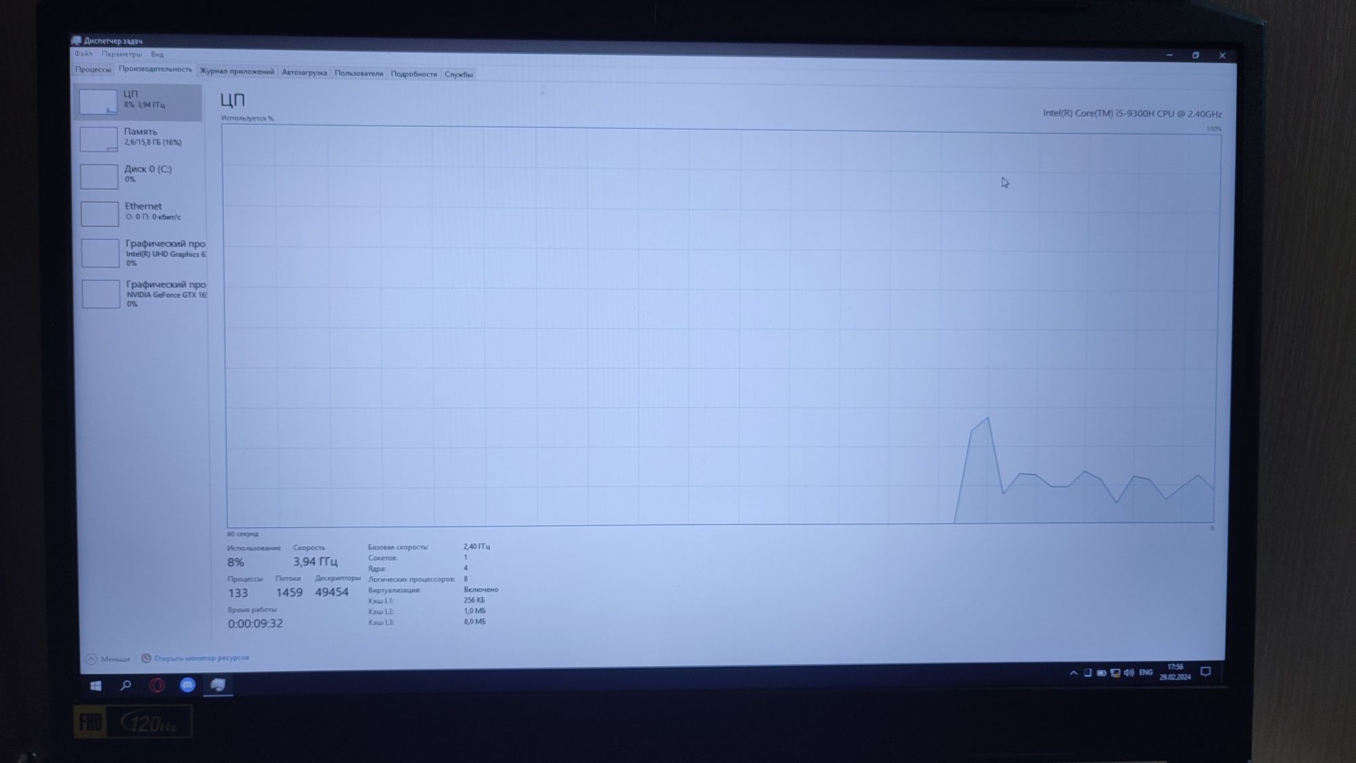Screen dimensions: 1356x763
Task: Switch to the Подробности tab
Action: [414, 74]
